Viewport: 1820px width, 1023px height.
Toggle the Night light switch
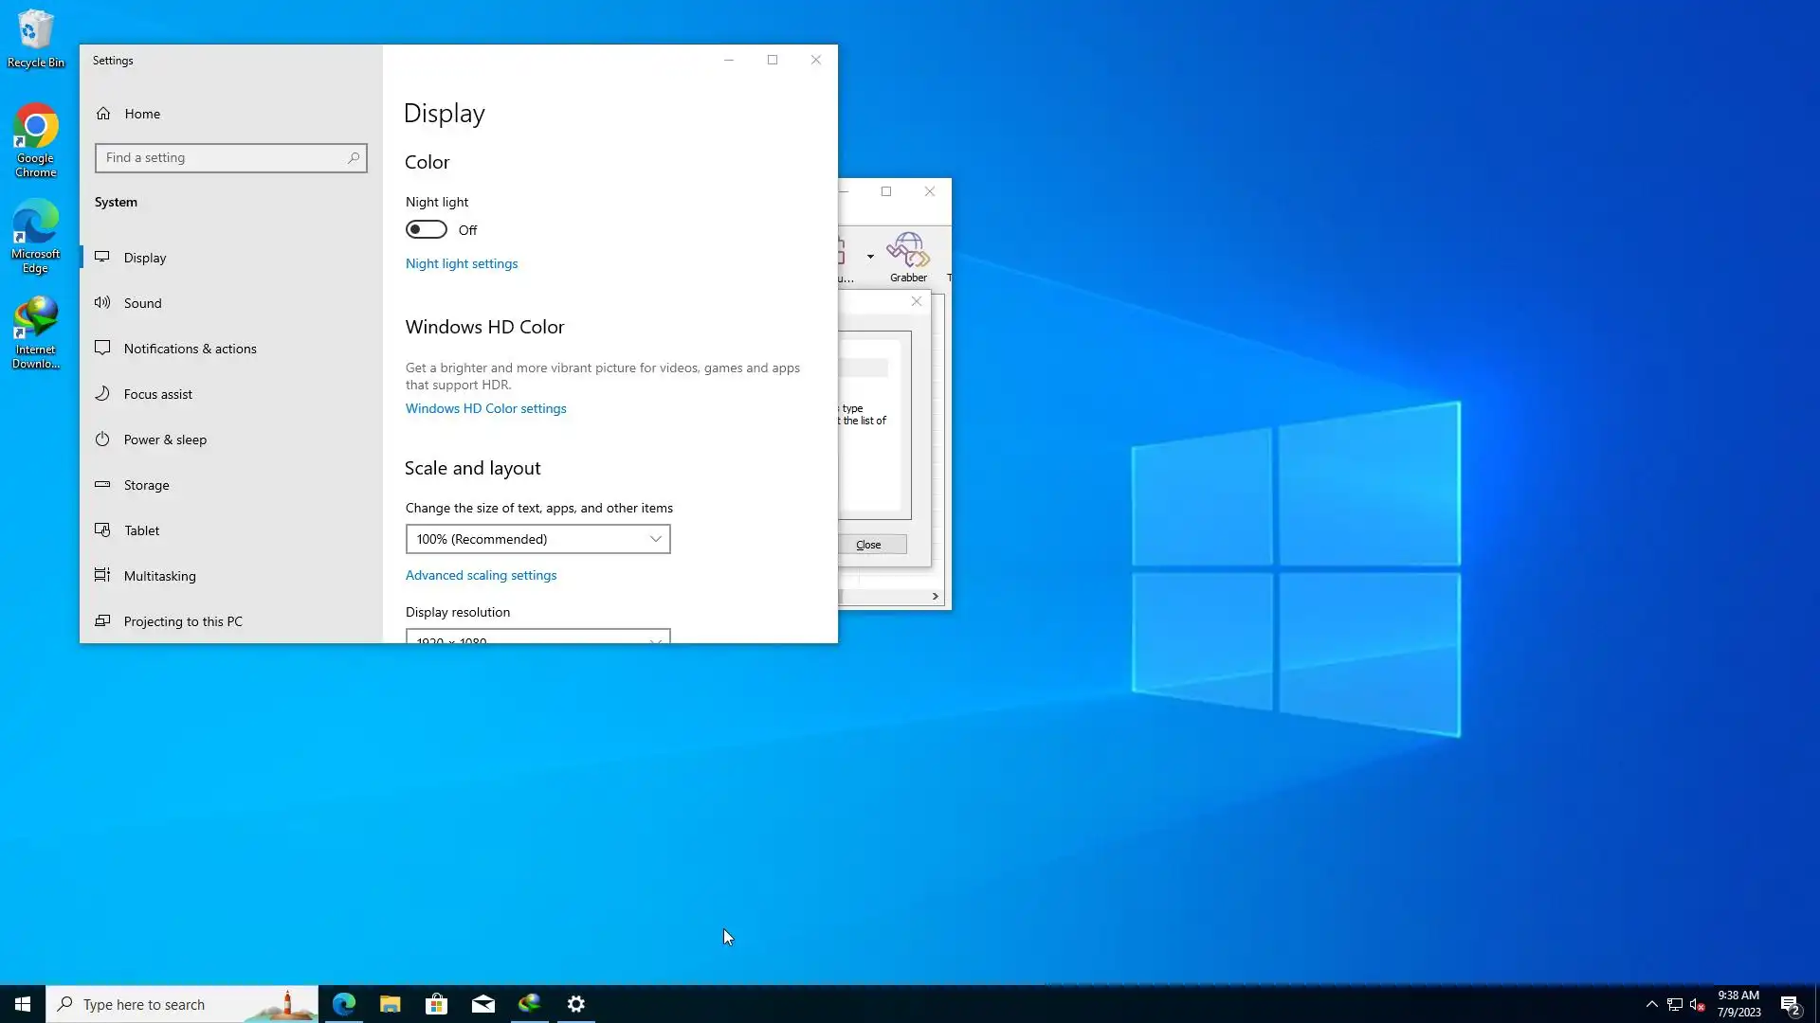point(426,230)
